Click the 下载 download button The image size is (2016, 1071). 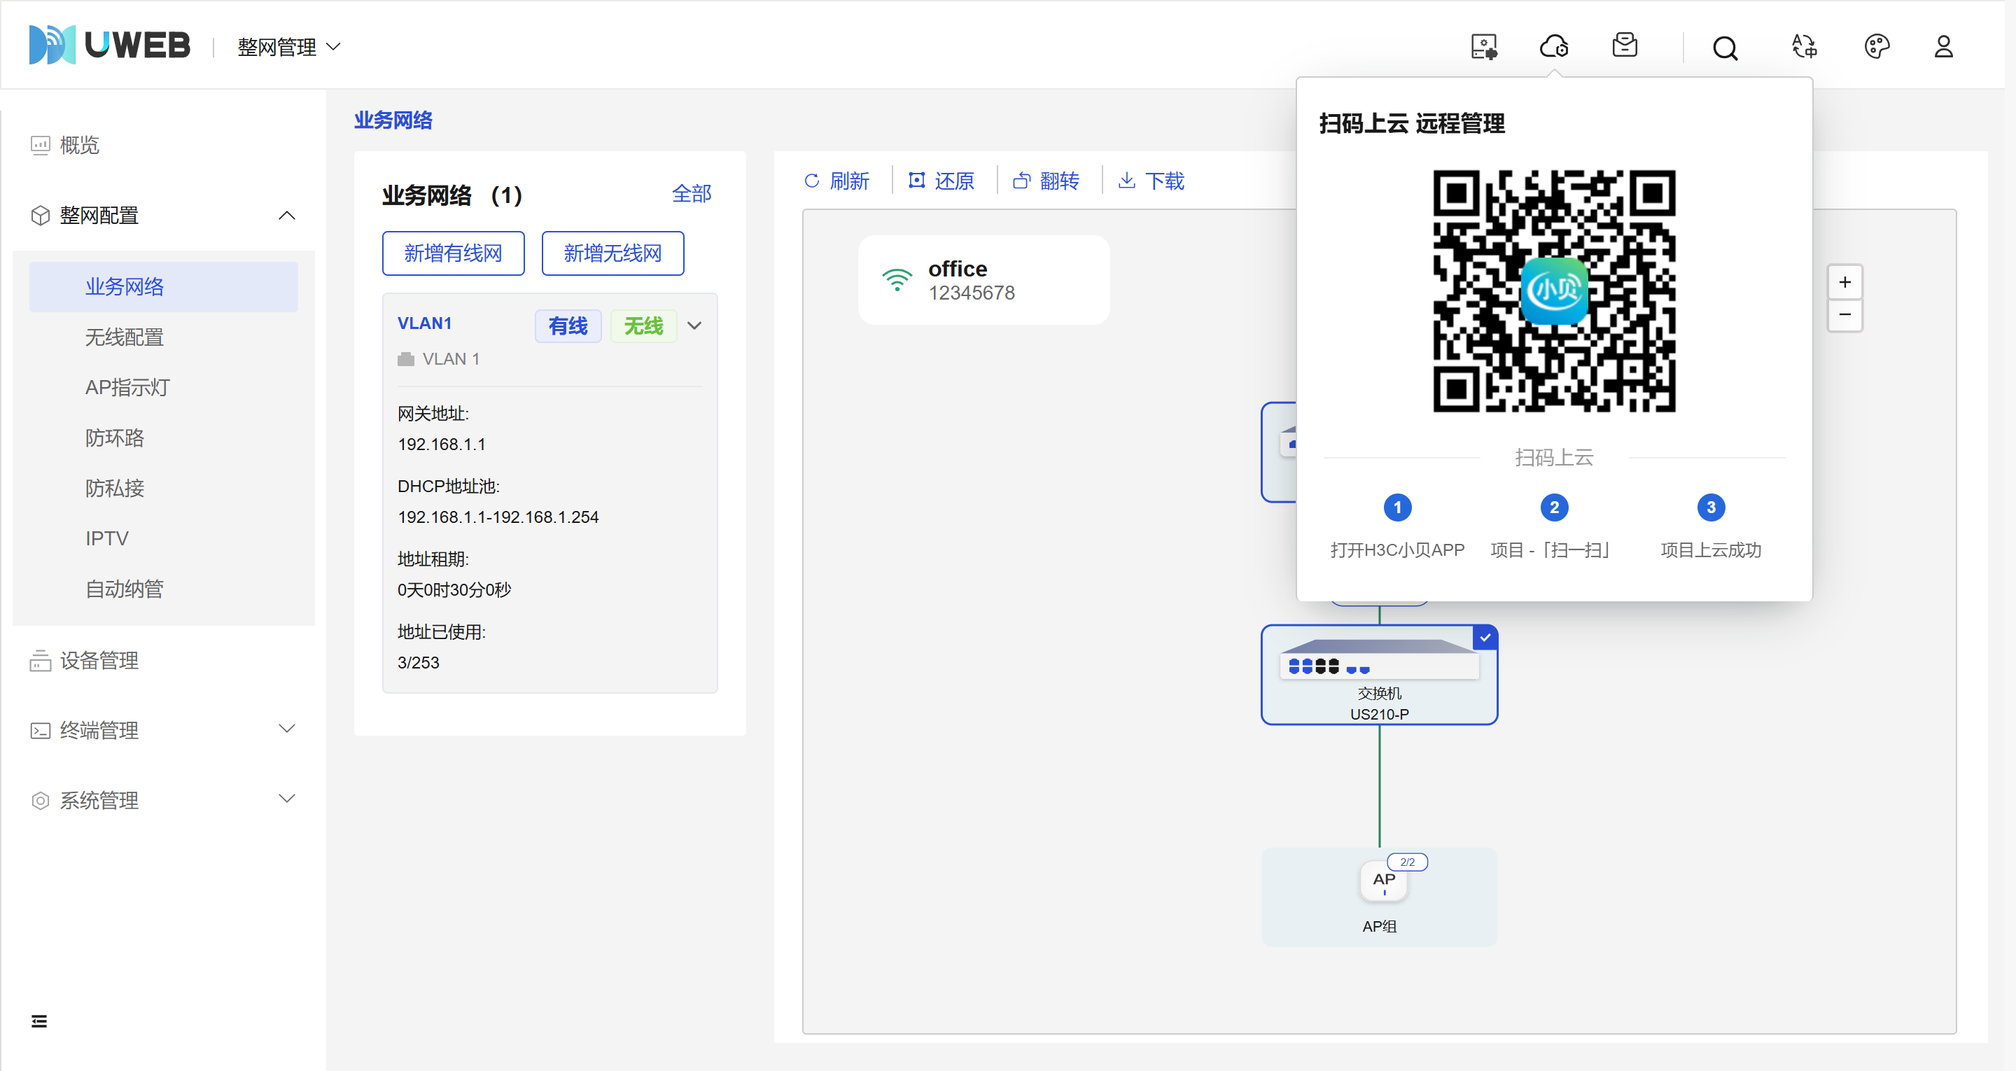click(1151, 181)
